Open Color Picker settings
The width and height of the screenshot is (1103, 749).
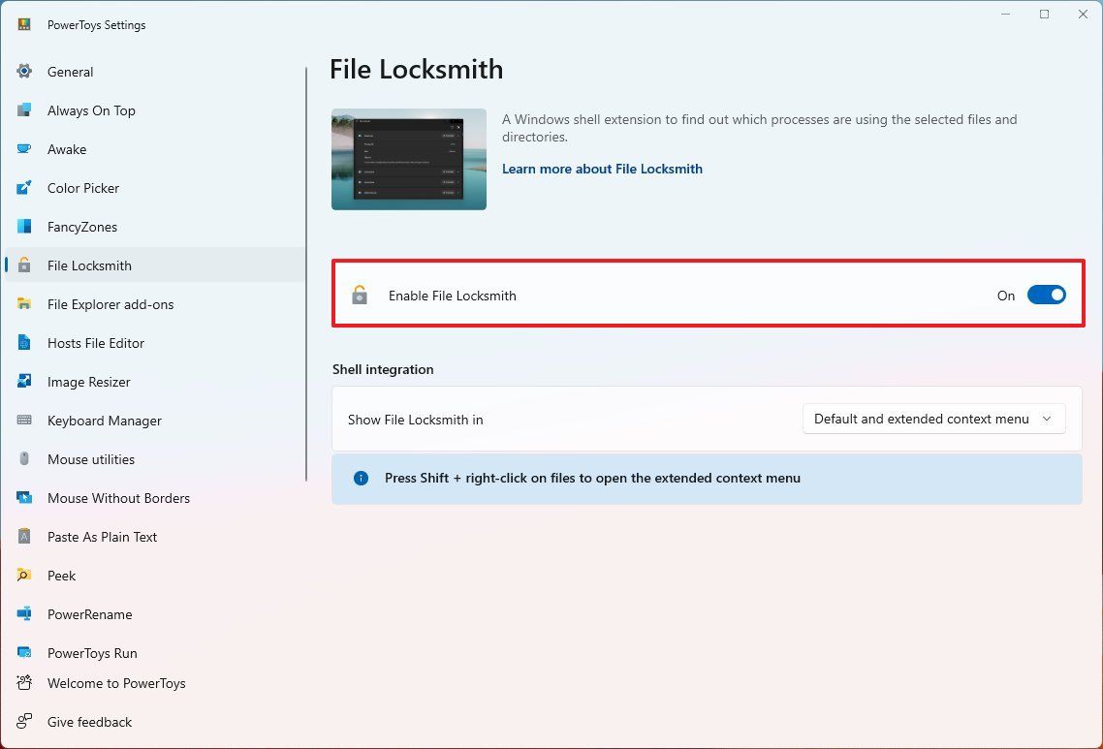[155, 188]
